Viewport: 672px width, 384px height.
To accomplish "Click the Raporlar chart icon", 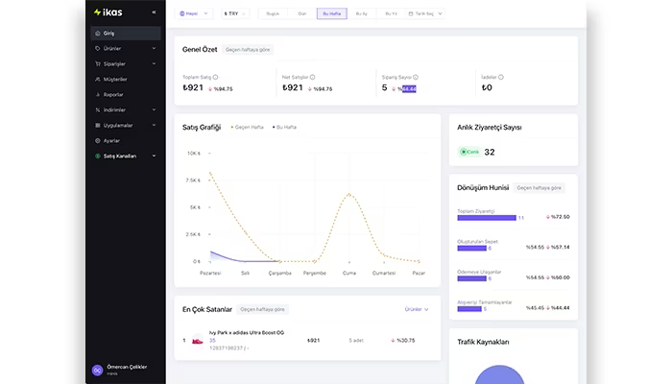I will (98, 95).
